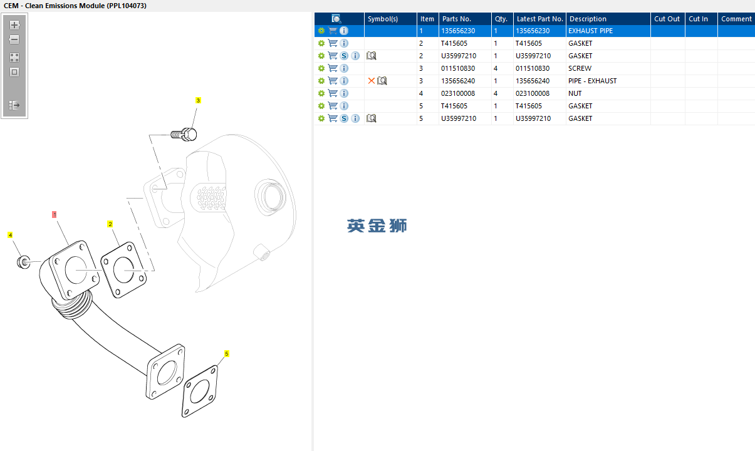This screenshot has width=755, height=451.
Task: Add NUT 023100008 to cart
Action: point(333,93)
